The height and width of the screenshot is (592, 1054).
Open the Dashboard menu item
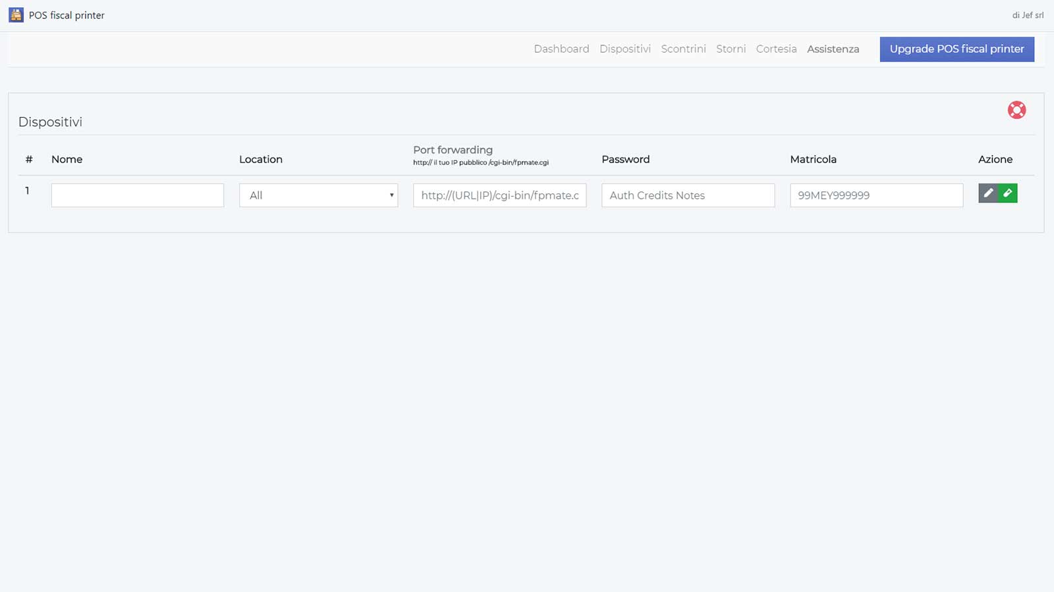click(x=561, y=49)
